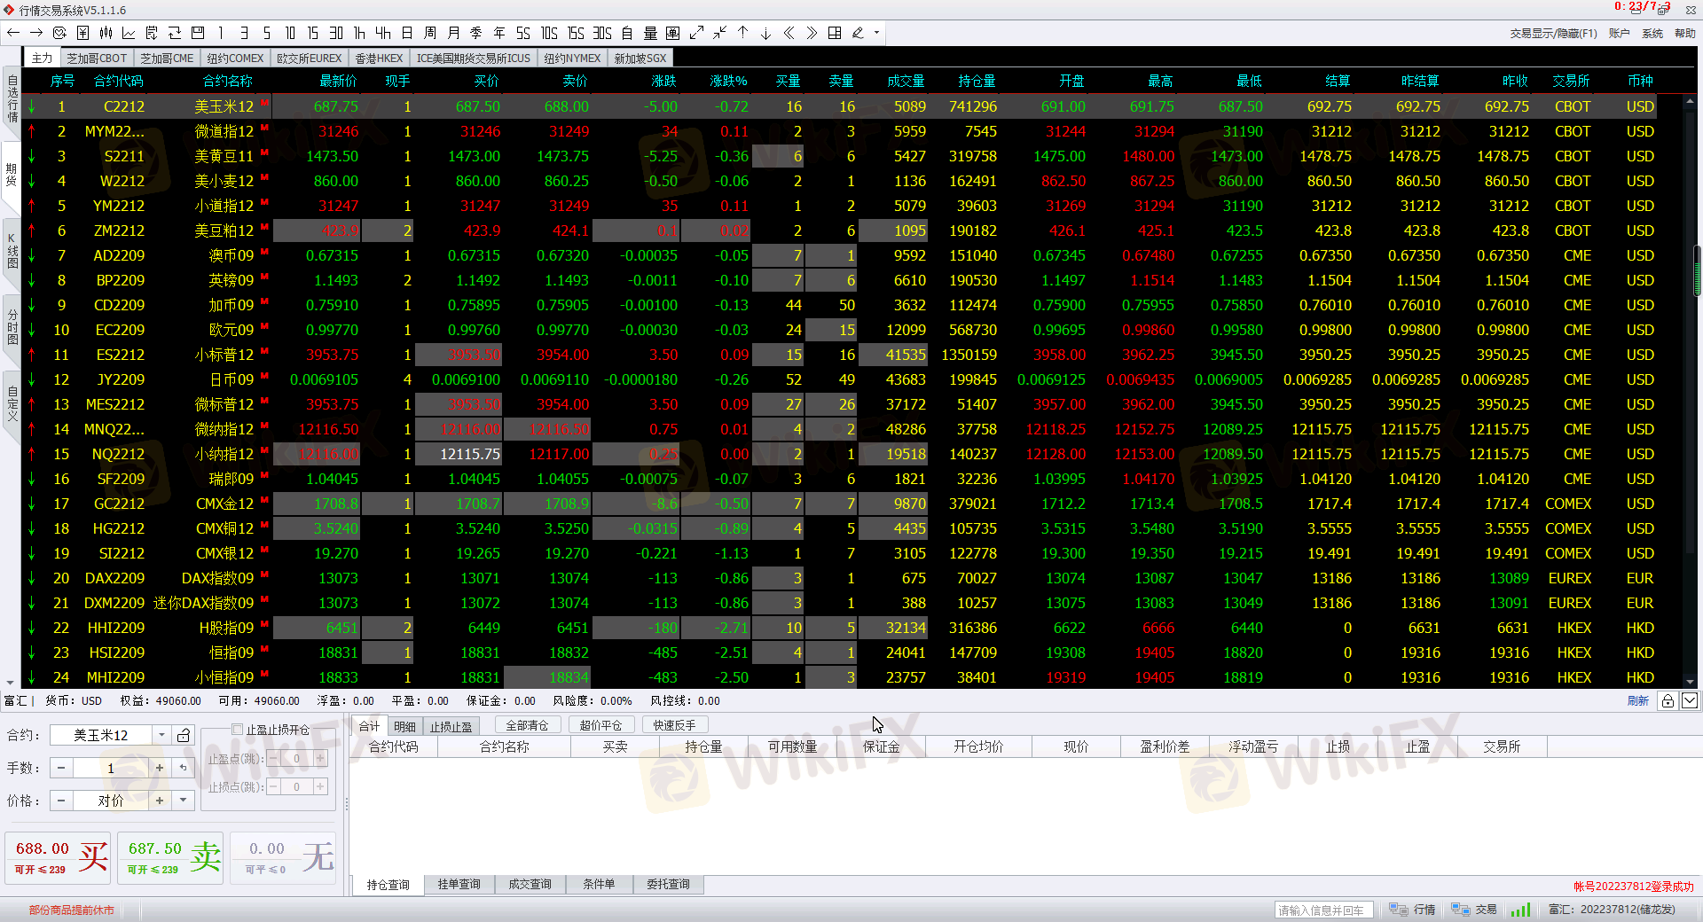Open the 挂单查询 tab

(x=459, y=884)
